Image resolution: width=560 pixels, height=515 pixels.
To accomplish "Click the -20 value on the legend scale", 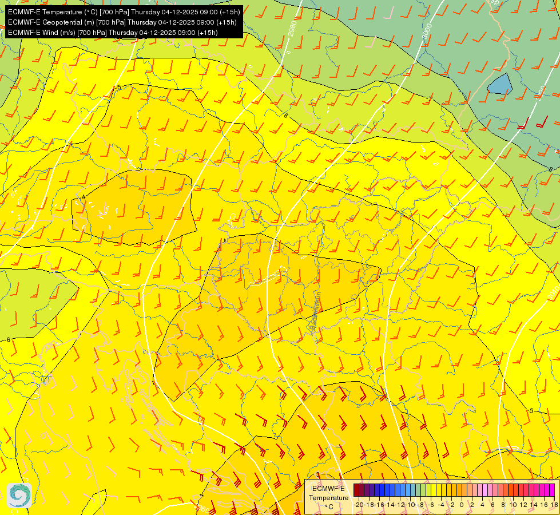I will [359, 505].
